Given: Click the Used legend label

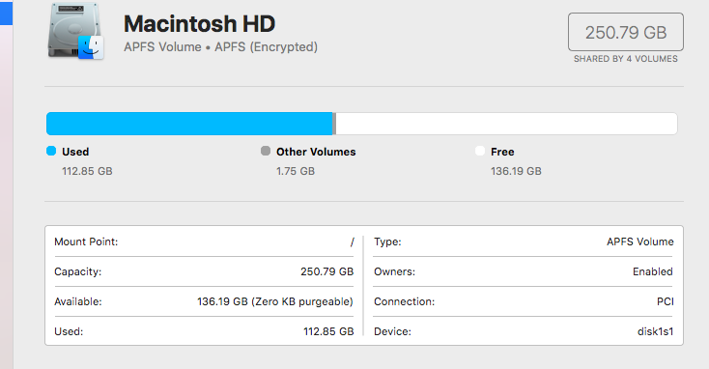Looking at the screenshot, I should tap(75, 152).
